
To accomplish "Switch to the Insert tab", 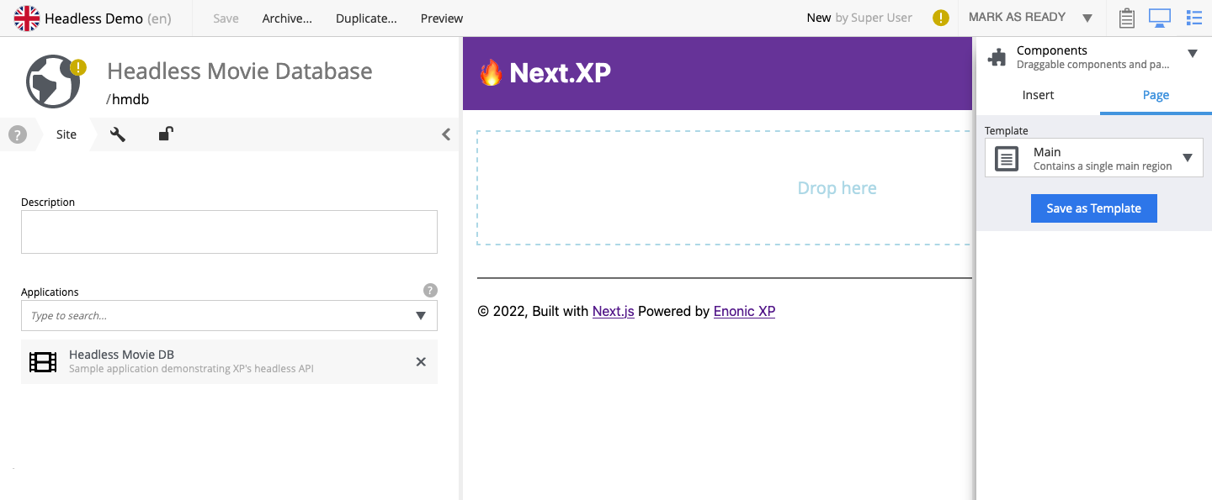I will pyautogui.click(x=1038, y=95).
